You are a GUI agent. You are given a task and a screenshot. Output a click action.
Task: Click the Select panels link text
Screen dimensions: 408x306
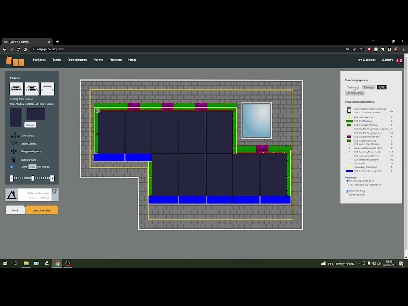pyautogui.click(x=29, y=143)
